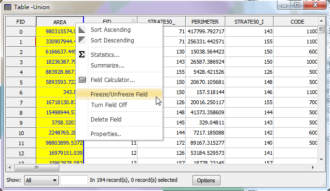This screenshot has width=330, height=191.
Task: Click PERIMETER cell 53184.529573
Action: pyautogui.click(x=206, y=153)
